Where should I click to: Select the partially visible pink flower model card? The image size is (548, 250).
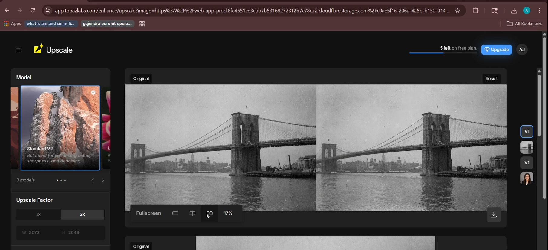[106, 128]
